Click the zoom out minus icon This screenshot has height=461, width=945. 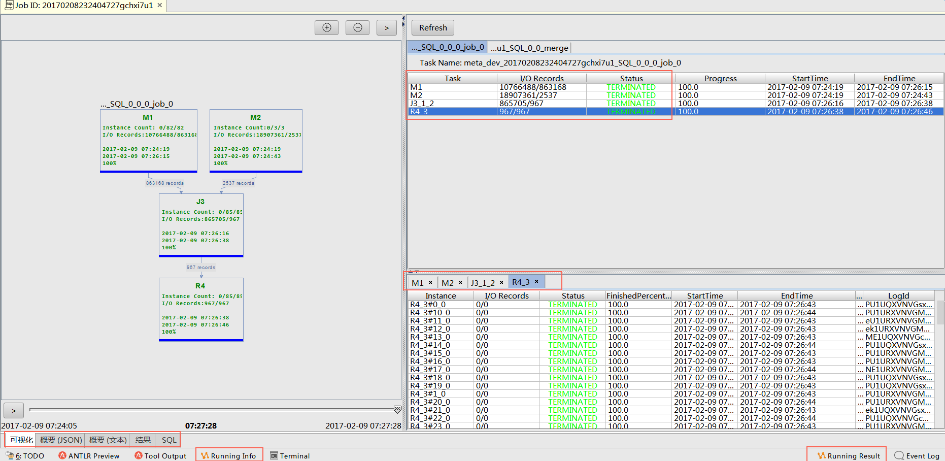pyautogui.click(x=357, y=28)
